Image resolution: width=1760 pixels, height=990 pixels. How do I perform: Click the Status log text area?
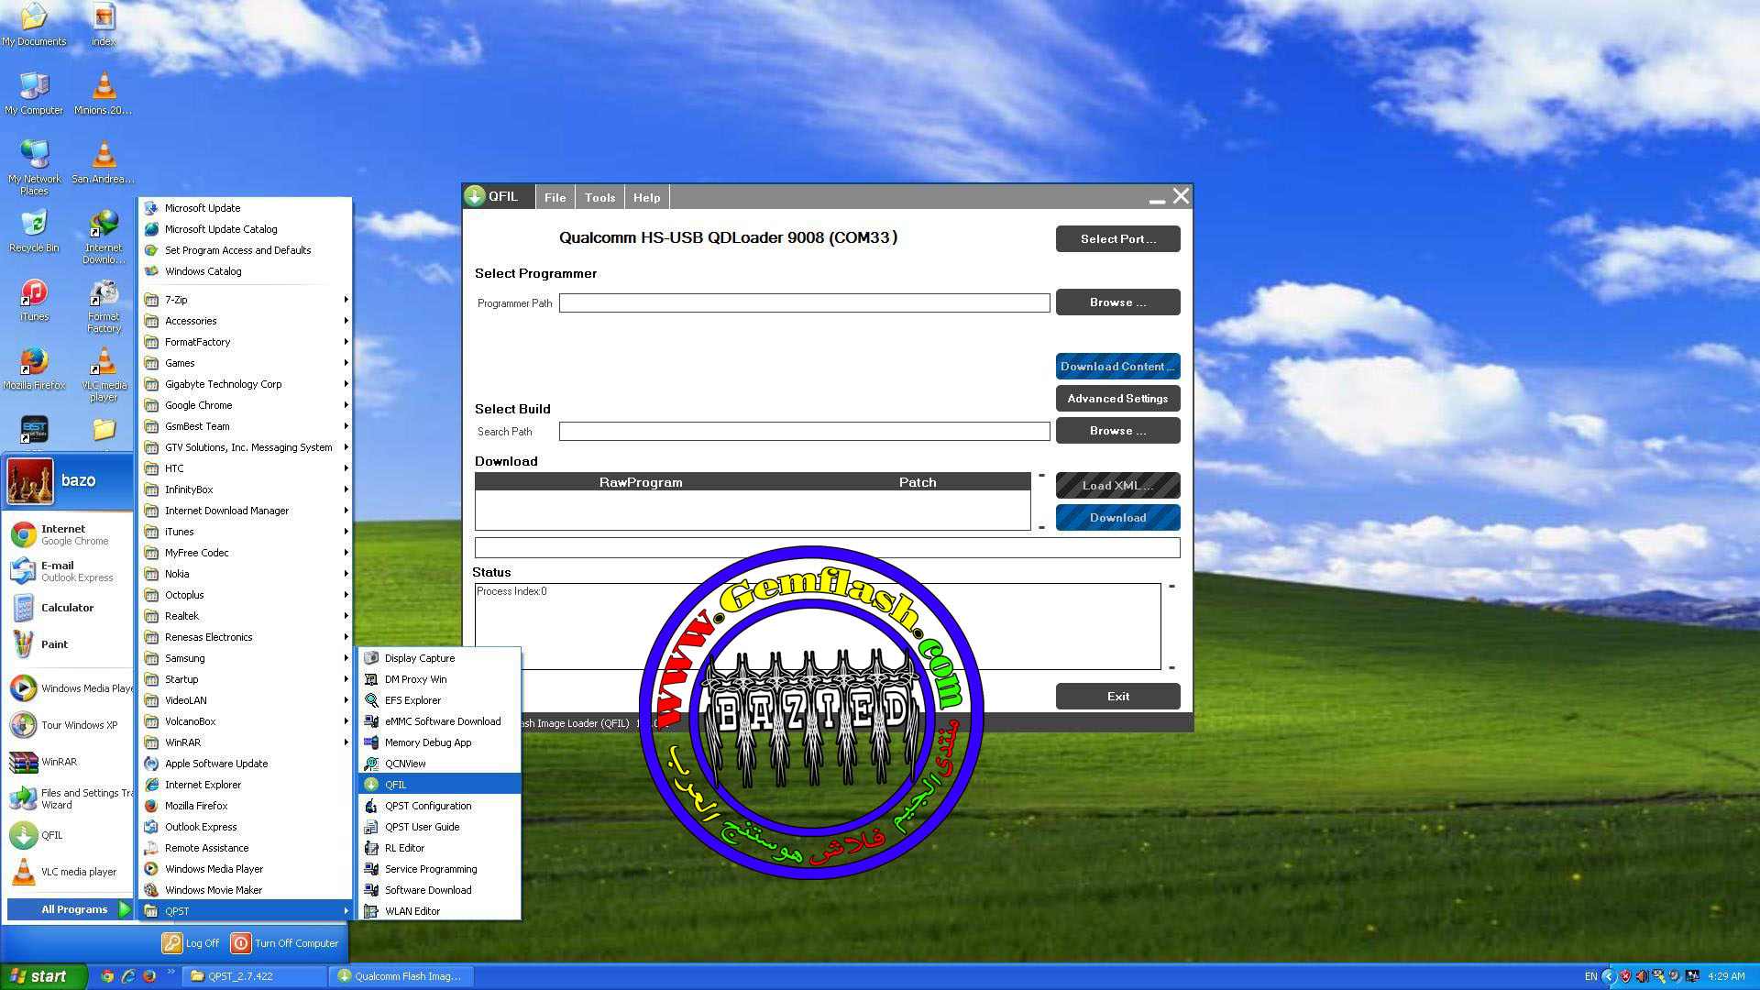[817, 626]
